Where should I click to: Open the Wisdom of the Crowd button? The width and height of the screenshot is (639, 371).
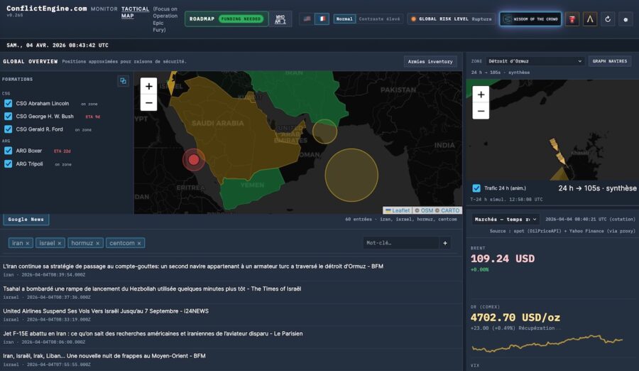(530, 19)
